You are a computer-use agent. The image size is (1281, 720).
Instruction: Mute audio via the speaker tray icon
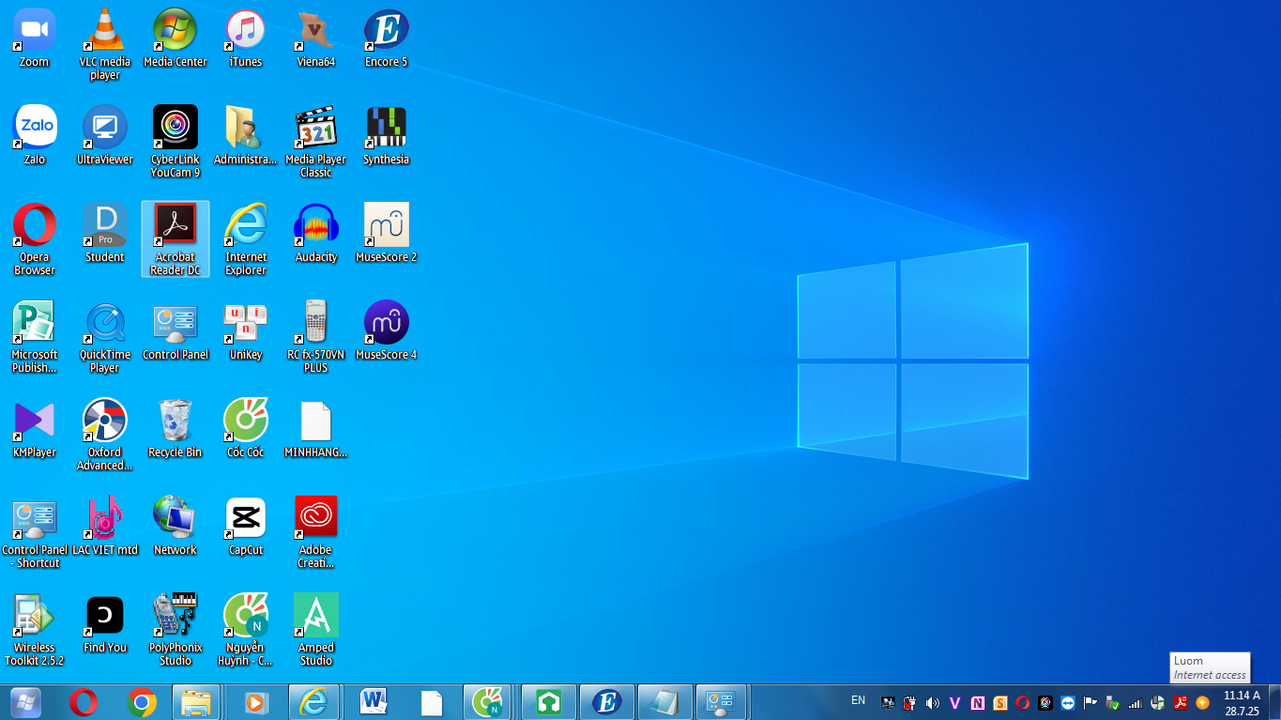932,702
